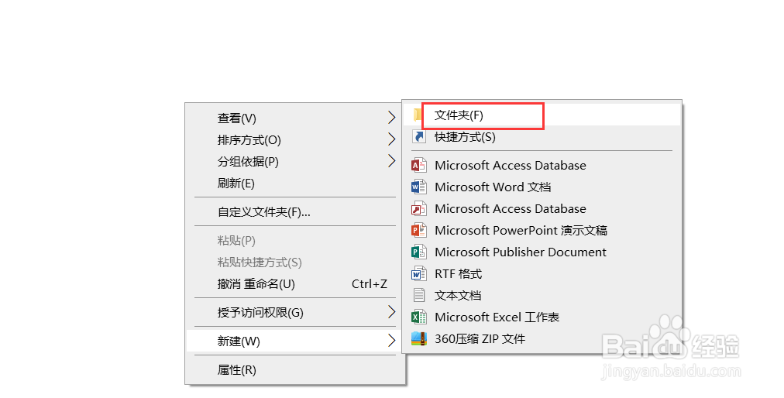Expand the 新建(W) submenu arrow
The width and height of the screenshot is (784, 398).
391,341
